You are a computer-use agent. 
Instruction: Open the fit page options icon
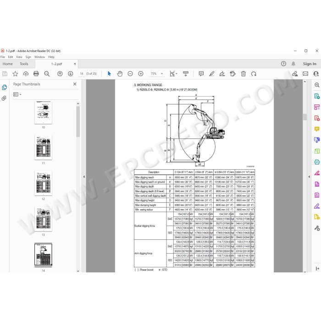(x=173, y=74)
